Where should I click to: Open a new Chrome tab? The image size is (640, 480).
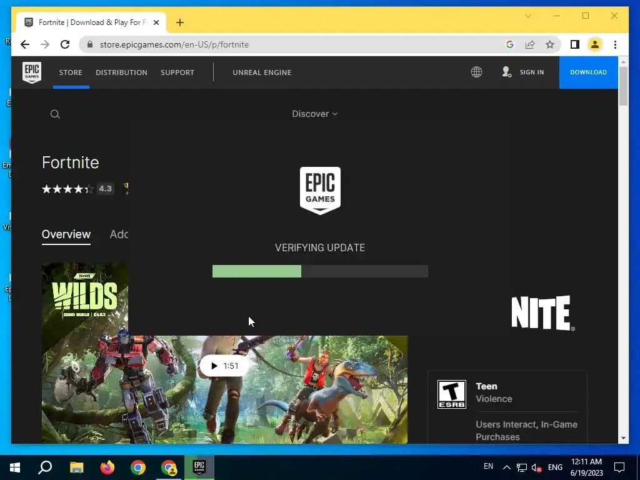pos(180,22)
